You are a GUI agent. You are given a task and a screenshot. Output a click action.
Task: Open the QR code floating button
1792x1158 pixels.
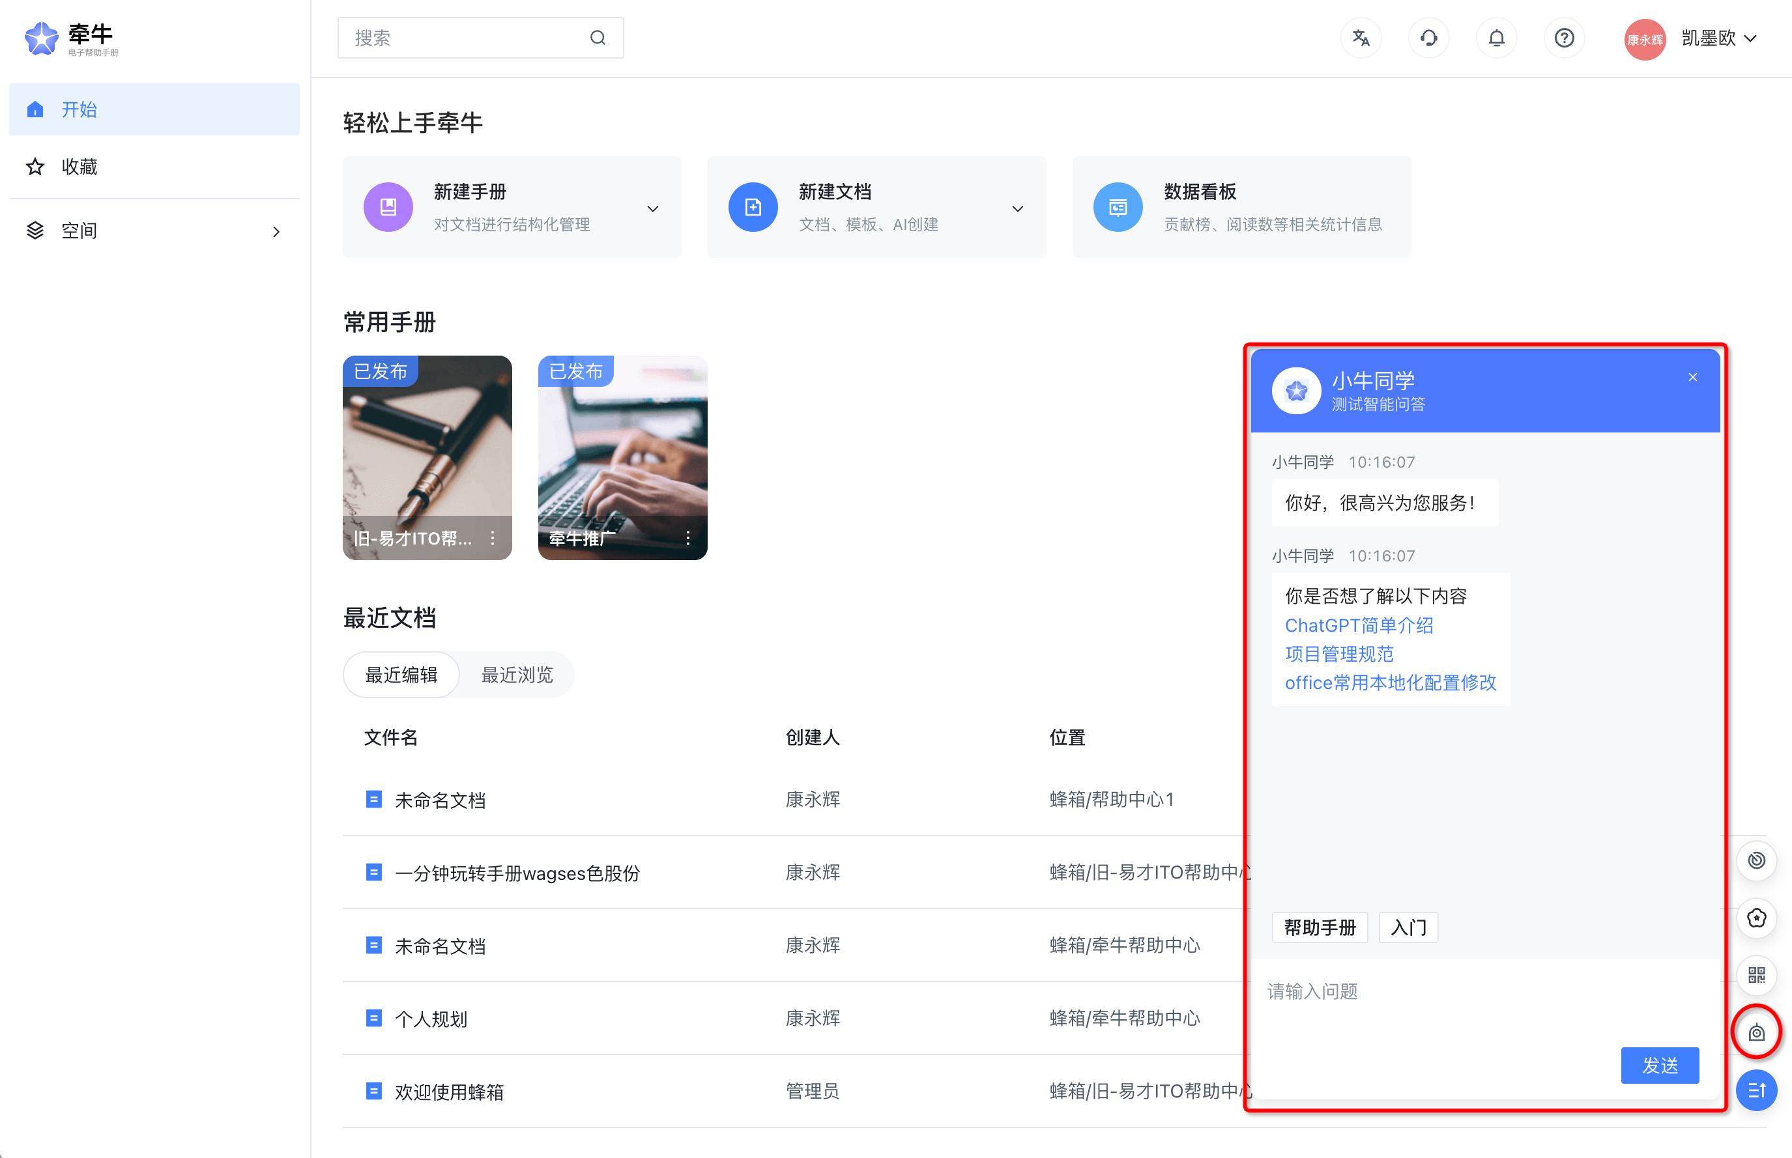(x=1756, y=974)
